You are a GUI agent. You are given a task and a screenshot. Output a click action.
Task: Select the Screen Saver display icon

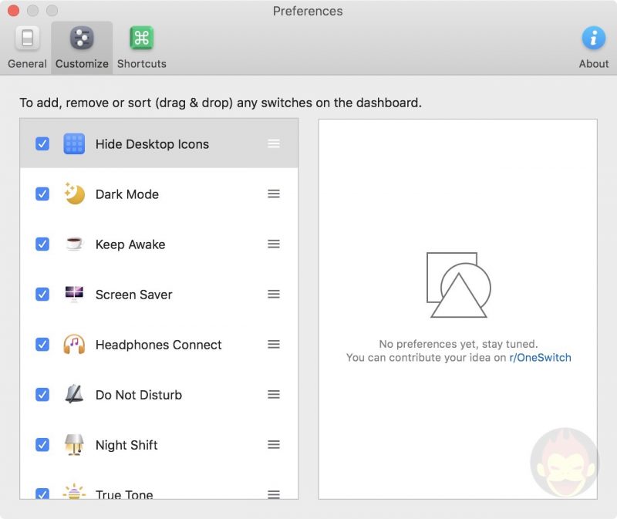tap(73, 294)
